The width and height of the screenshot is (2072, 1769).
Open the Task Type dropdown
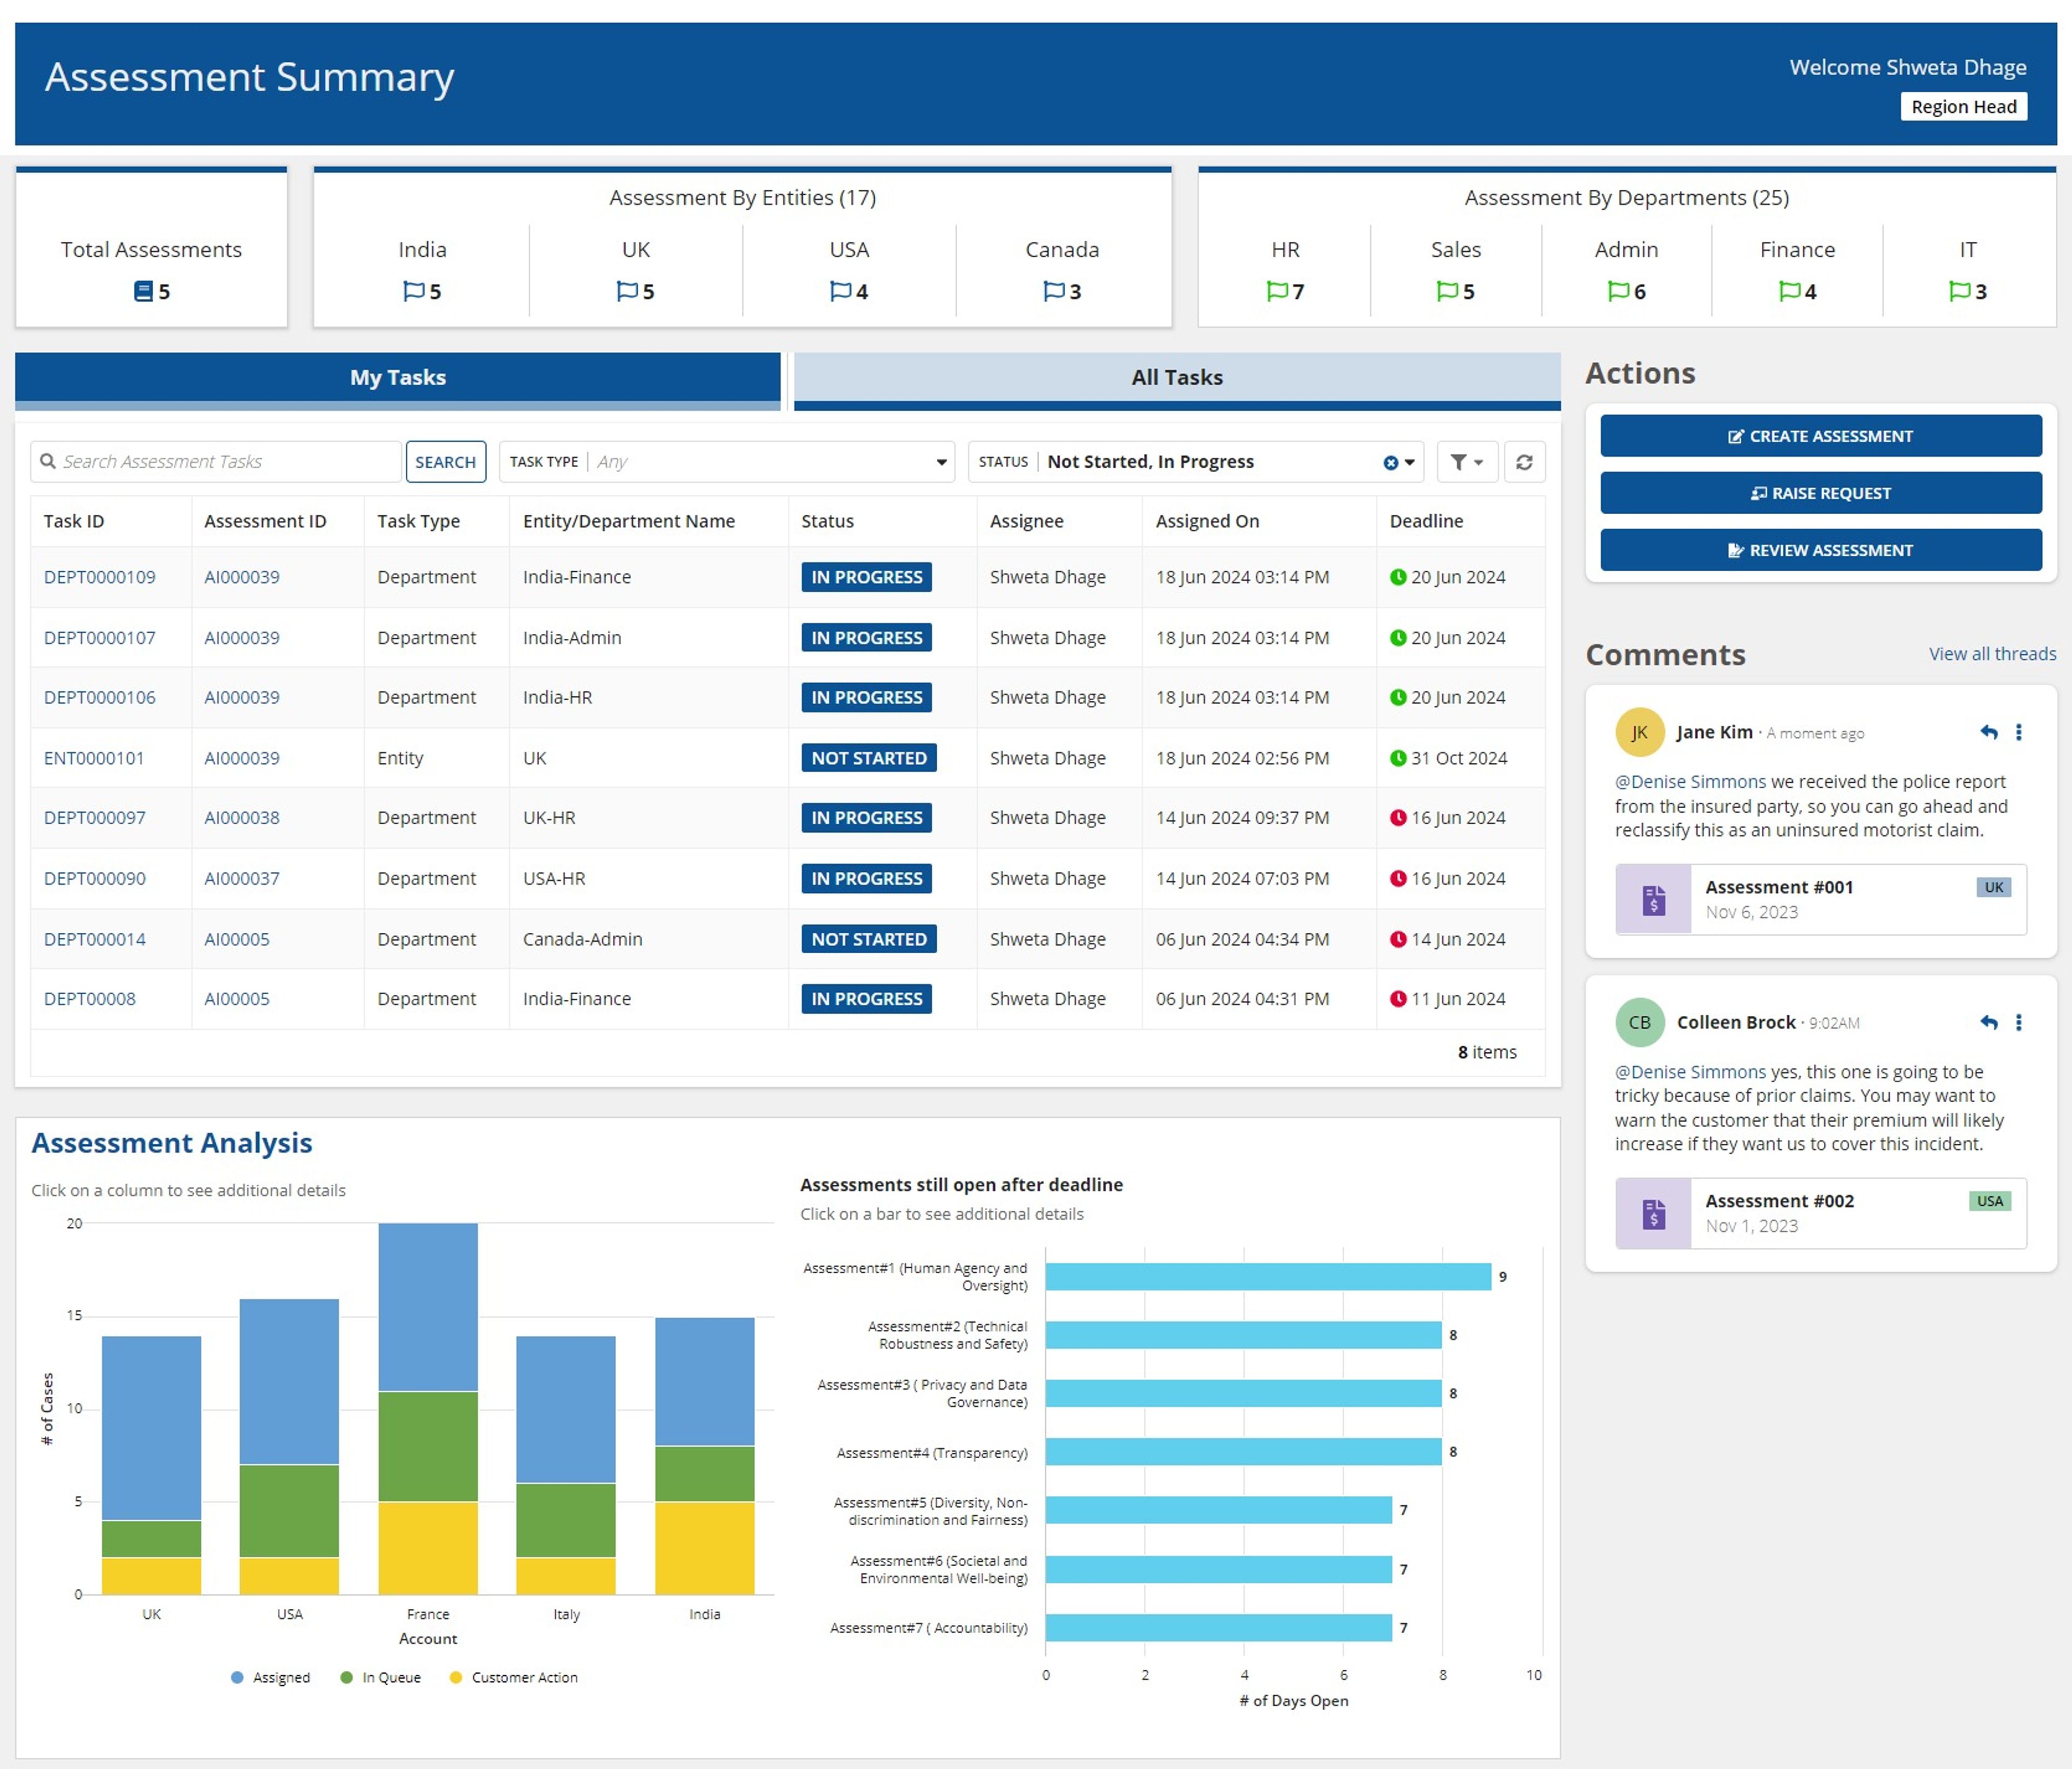point(727,462)
